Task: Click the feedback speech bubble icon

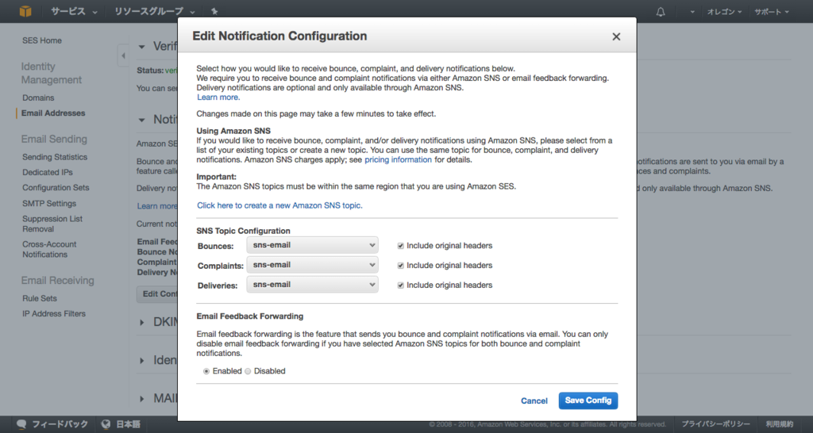Action: click(21, 424)
